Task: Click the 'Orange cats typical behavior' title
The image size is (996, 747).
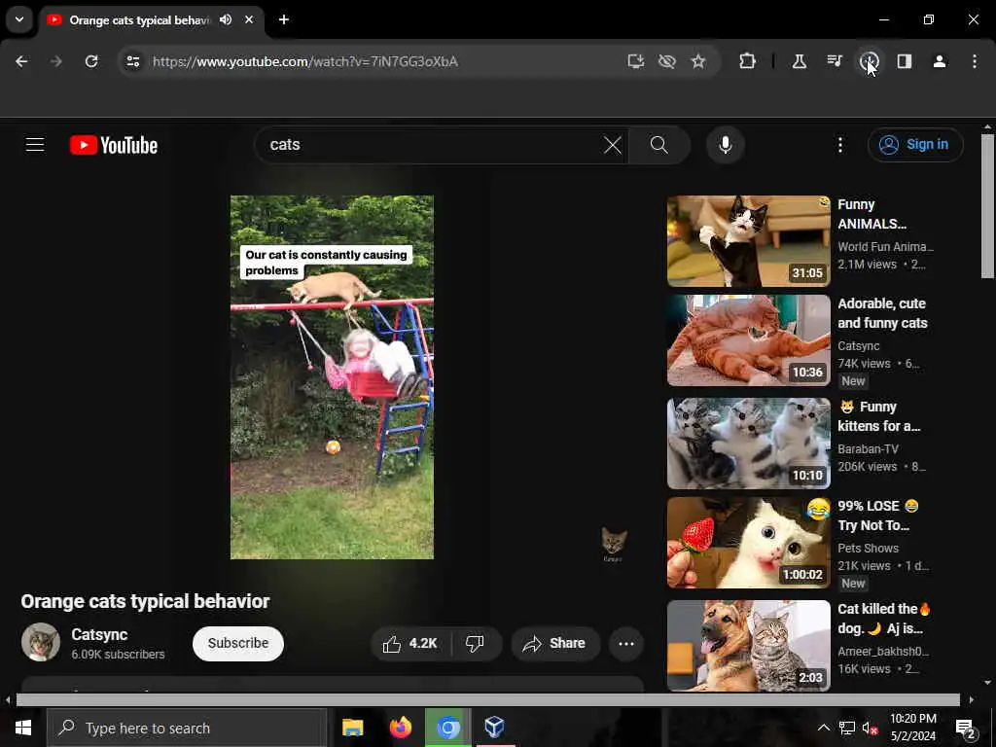Action: pos(146,601)
